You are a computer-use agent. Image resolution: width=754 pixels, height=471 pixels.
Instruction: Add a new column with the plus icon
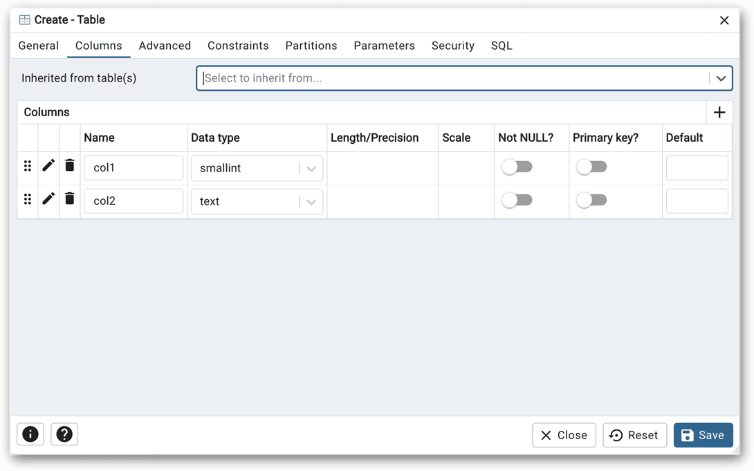[719, 112]
